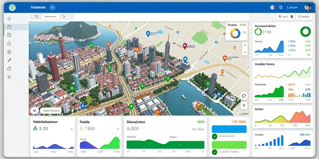Toggle the upper green circle option below the blue bar
319x159 pixels.
click(x=214, y=136)
